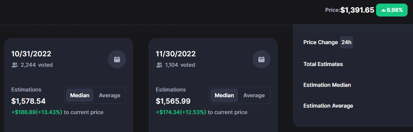Open the calendar icon for 10/31/2022
Viewport: 413px width, 132px height.
tap(117, 59)
